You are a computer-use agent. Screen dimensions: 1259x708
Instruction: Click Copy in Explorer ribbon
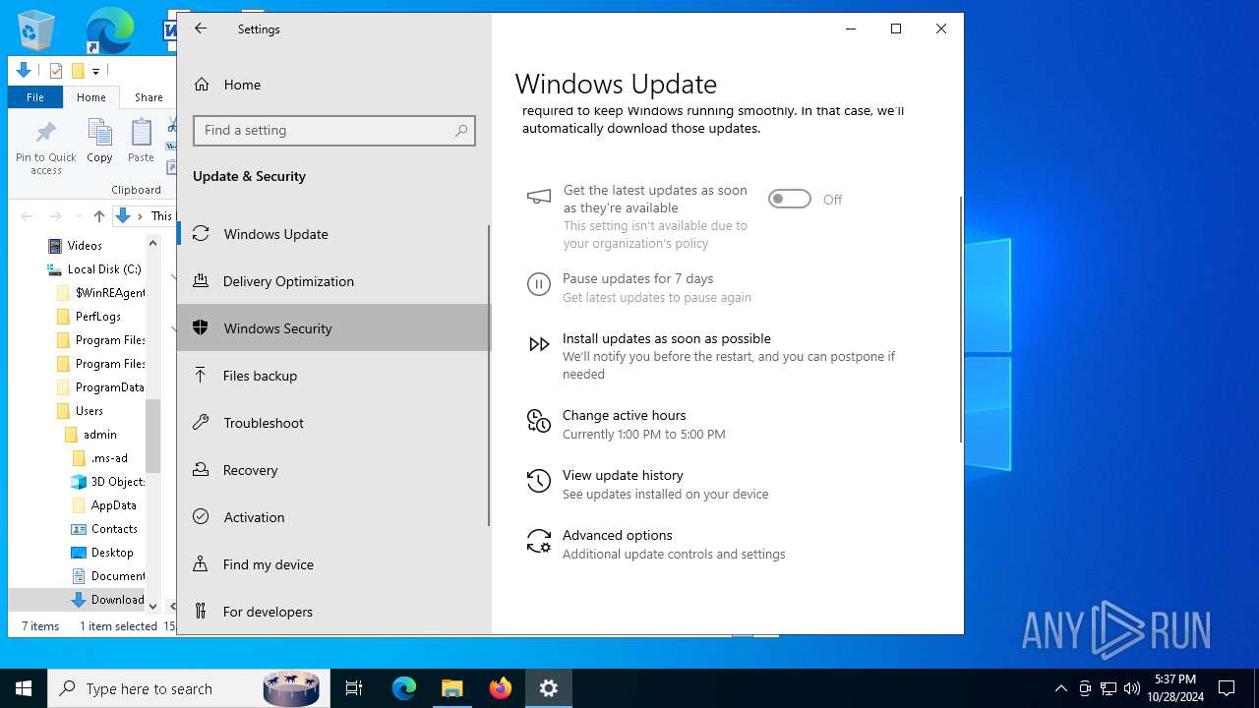pos(99,141)
